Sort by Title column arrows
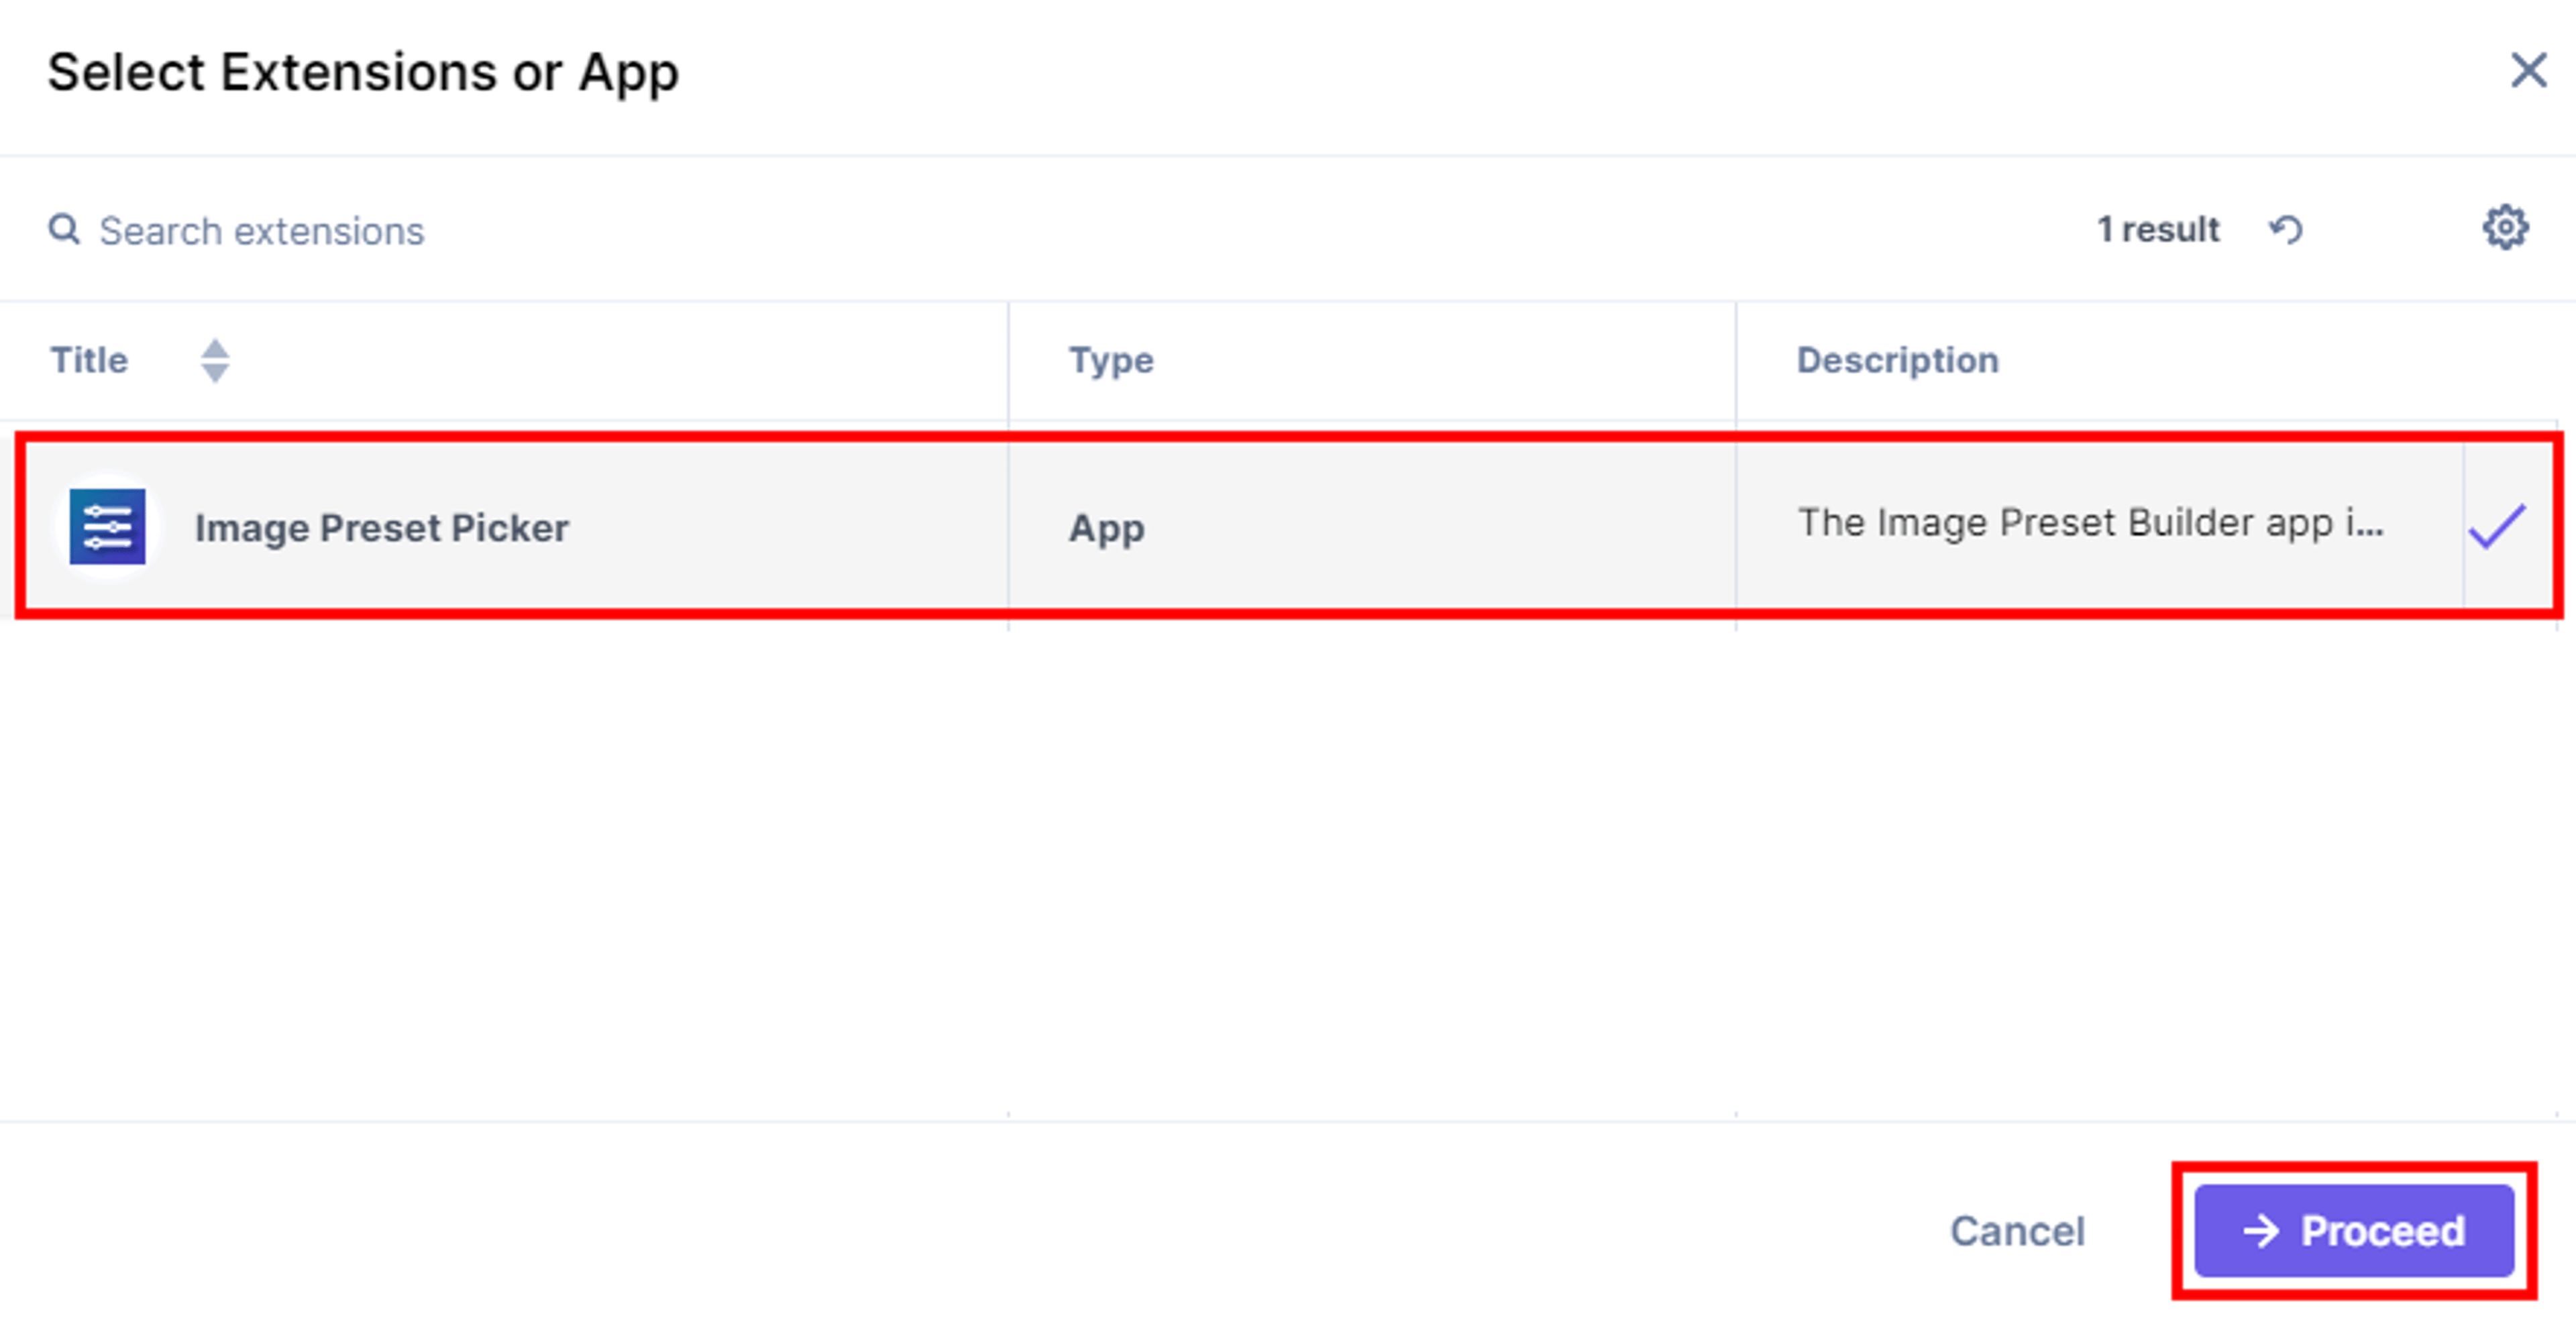 point(215,361)
